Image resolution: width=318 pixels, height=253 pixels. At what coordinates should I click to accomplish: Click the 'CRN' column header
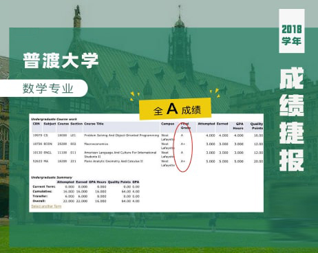coord(36,124)
